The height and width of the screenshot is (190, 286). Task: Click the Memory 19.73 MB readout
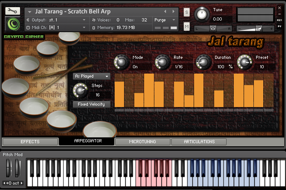pos(126,28)
